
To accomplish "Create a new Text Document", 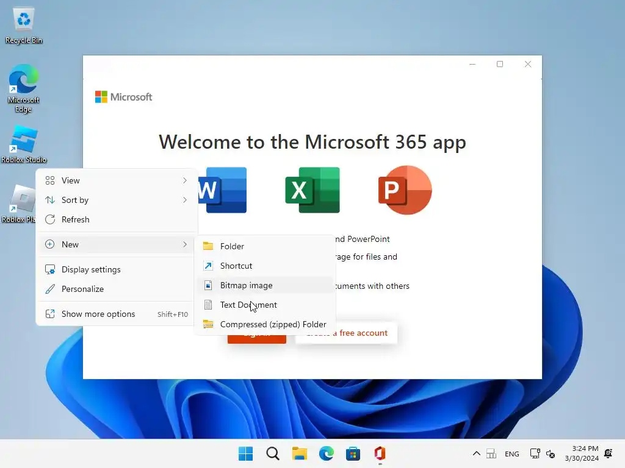I will pyautogui.click(x=265, y=305).
